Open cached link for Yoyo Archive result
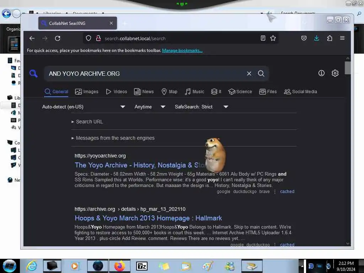The image size is (364, 273). [x=287, y=192]
